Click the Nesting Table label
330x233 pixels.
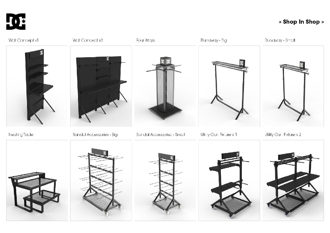(21, 134)
